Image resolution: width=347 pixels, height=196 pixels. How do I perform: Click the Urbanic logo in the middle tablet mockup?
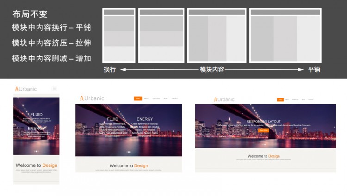click(x=92, y=98)
